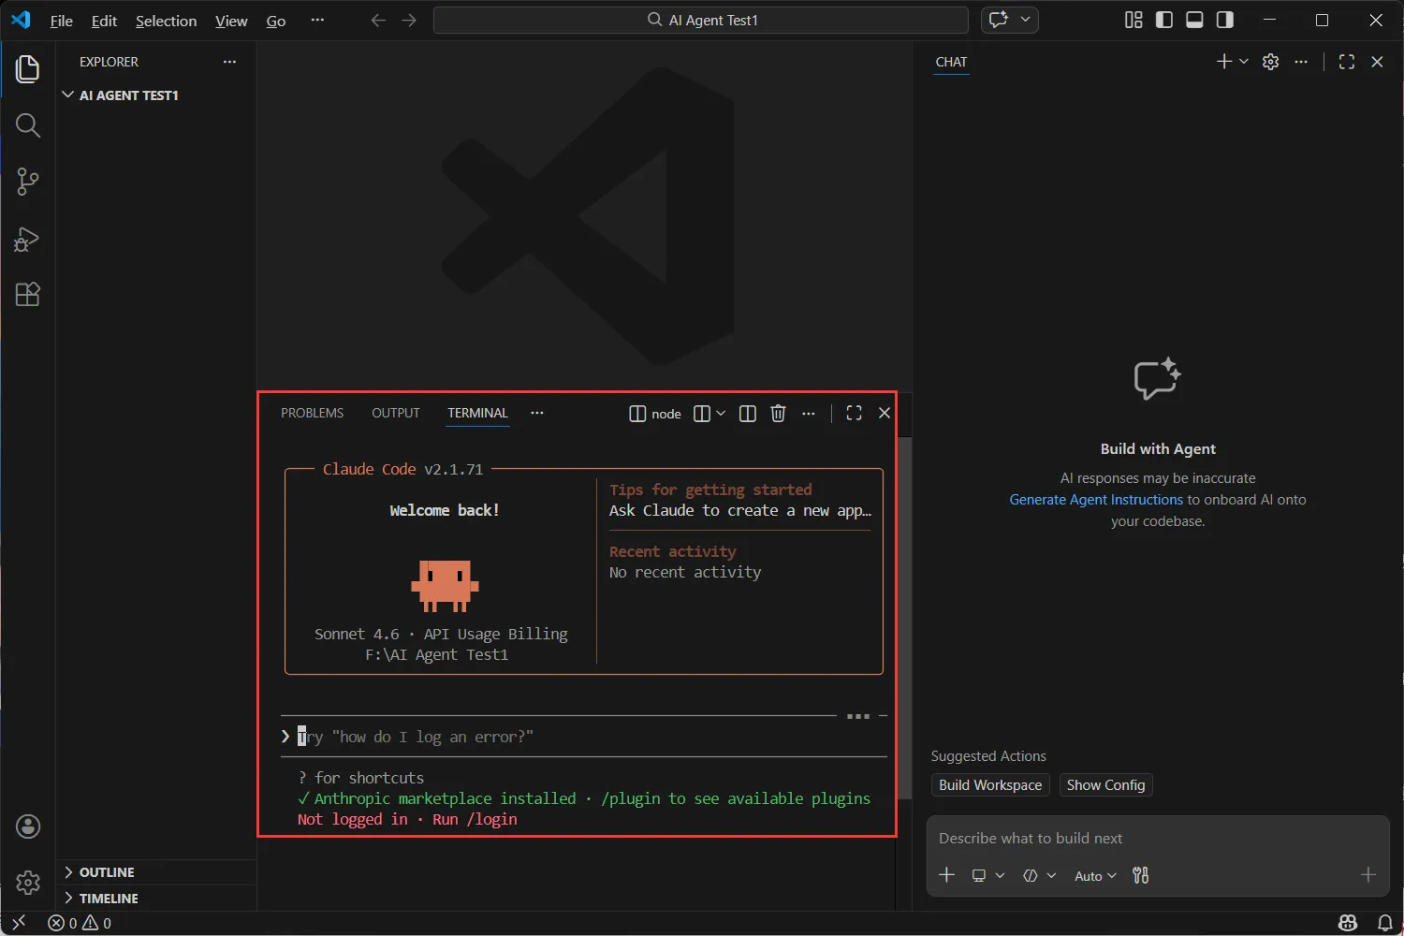Viewport: 1404px width, 936px height.
Task: Click the Build Workspace suggestion
Action: (x=990, y=785)
